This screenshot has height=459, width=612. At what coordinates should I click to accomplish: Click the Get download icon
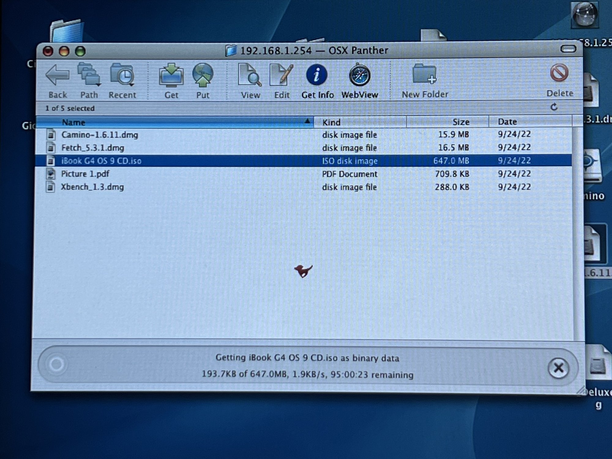[171, 75]
